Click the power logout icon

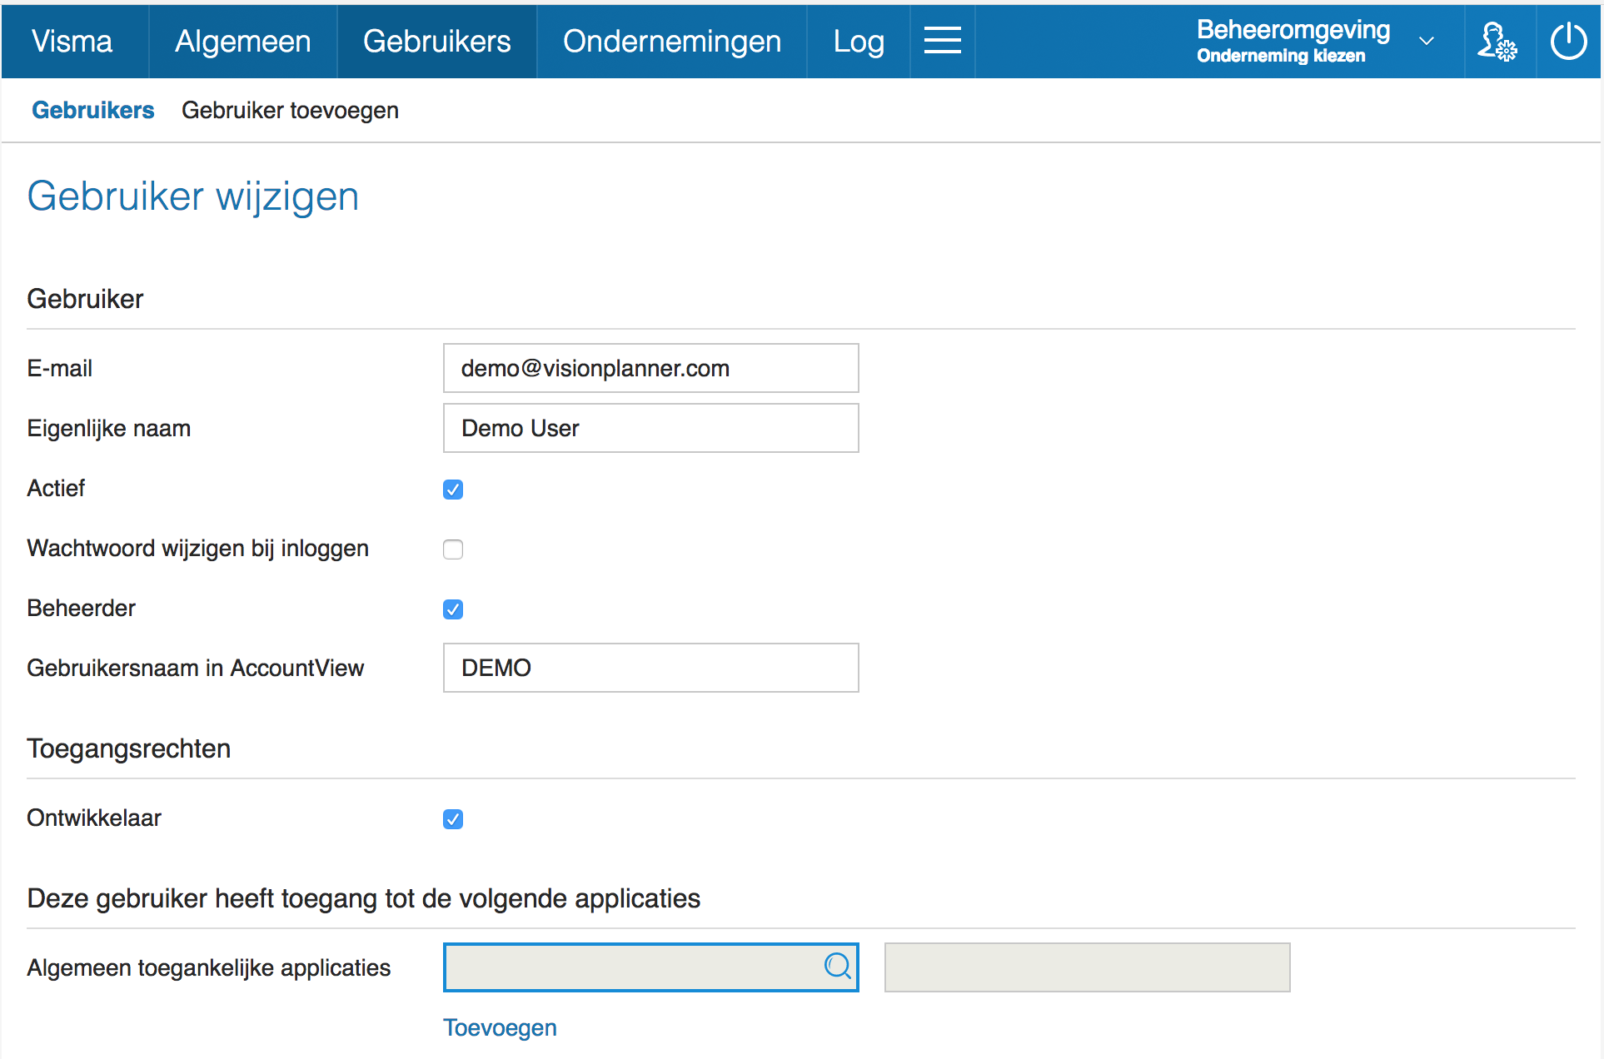tap(1568, 41)
